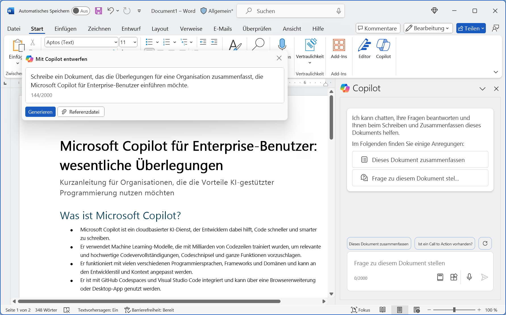506x315 pixels.
Task: Close the Mit Copilot entwerfen dialog
Action: coord(279,58)
